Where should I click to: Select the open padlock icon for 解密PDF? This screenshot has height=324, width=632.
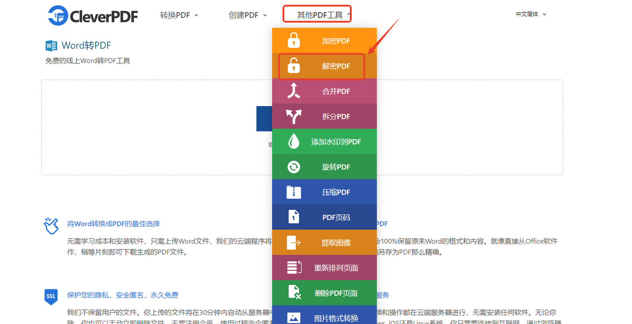point(294,66)
